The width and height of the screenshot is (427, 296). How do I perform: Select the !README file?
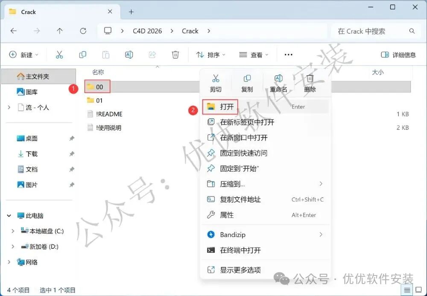tap(105, 114)
